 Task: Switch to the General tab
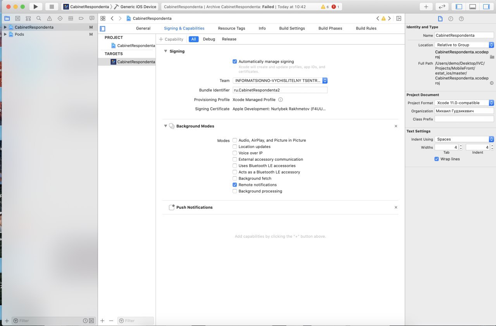[143, 28]
